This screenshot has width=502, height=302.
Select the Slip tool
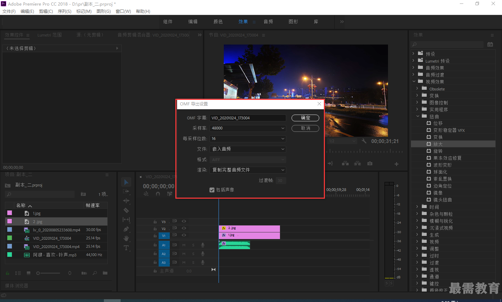pos(126,220)
